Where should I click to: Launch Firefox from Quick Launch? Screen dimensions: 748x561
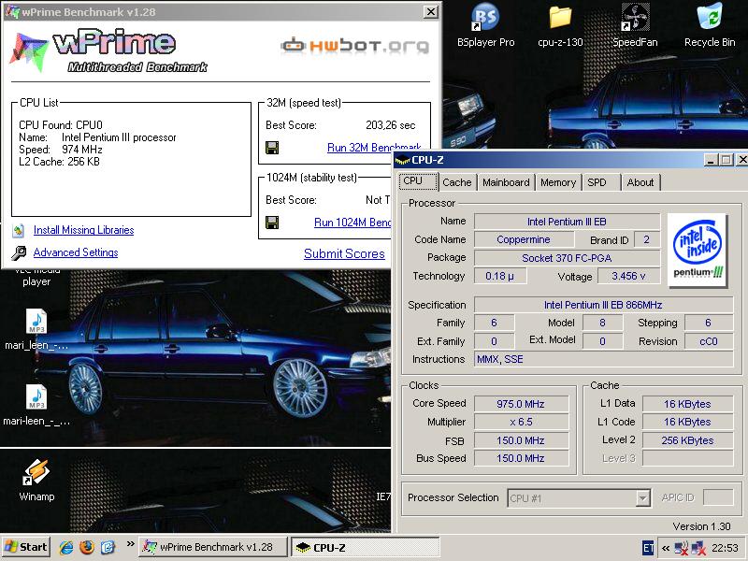coord(87,547)
